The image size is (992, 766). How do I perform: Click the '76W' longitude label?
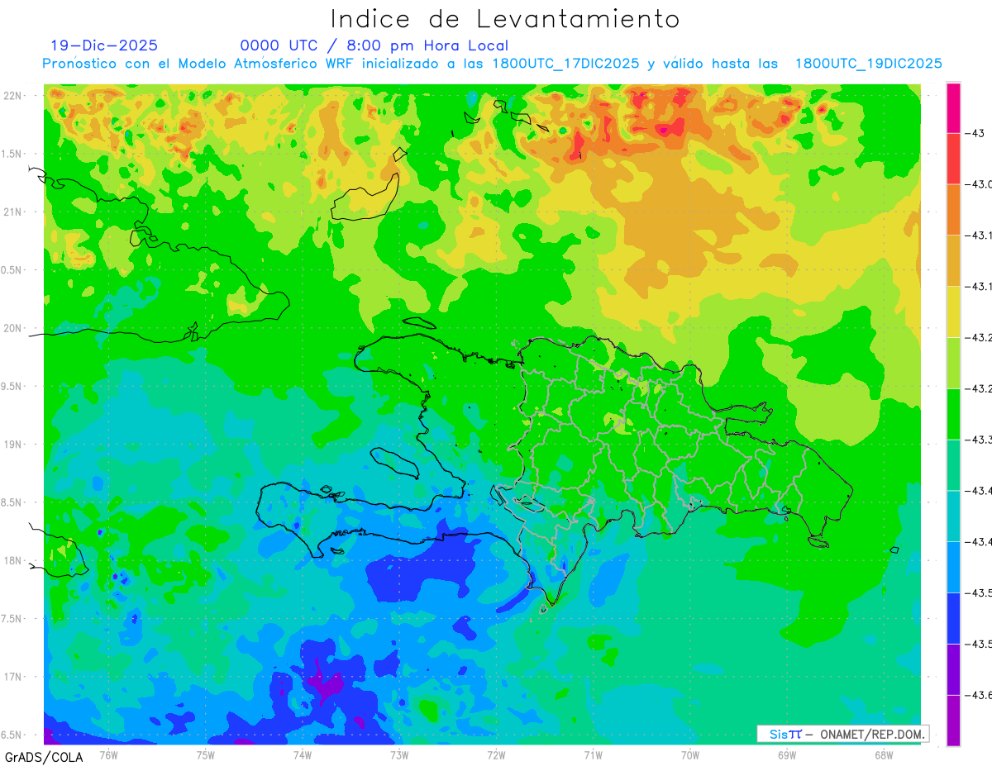(x=108, y=755)
